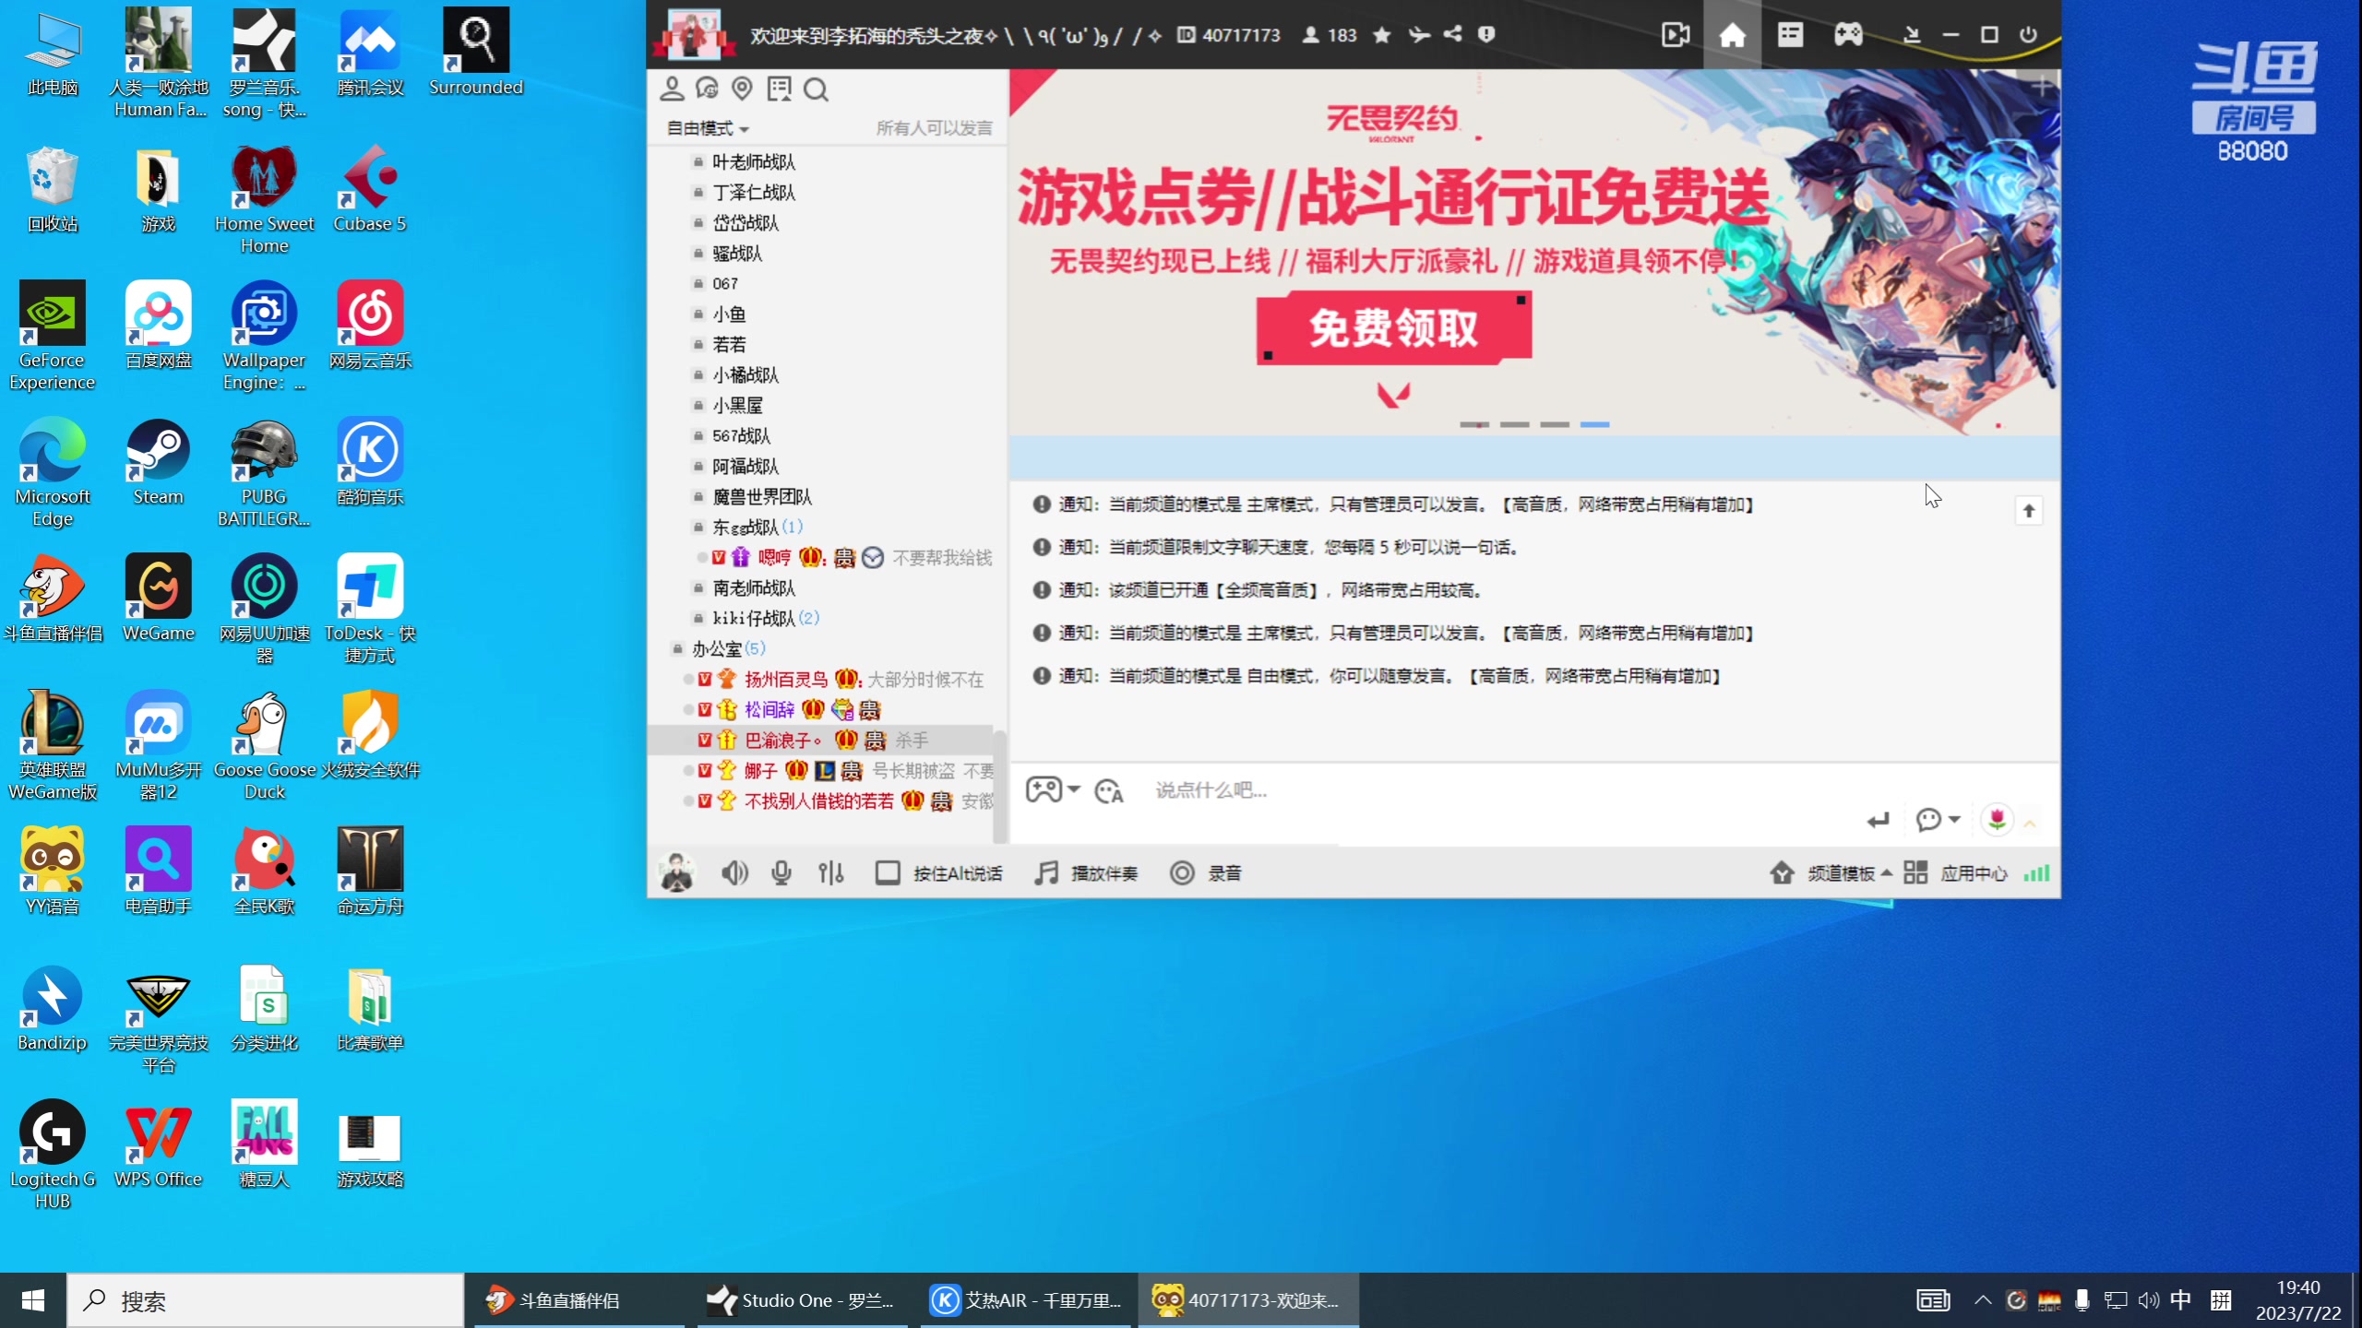Open the search icon in the channel panel
Viewport: 2362px width, 1328px height.
[816, 89]
